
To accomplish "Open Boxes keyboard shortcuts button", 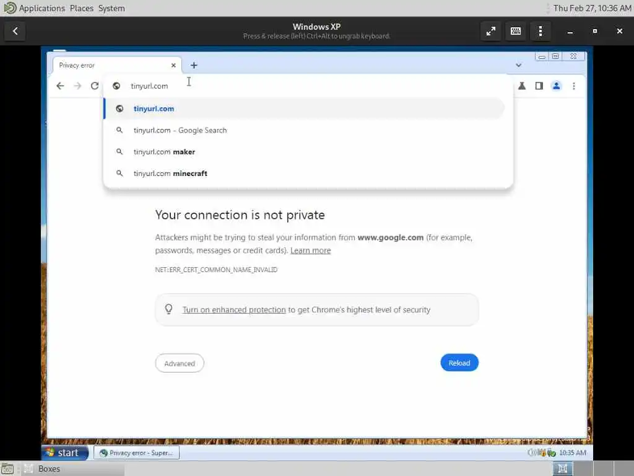I will [x=516, y=31].
